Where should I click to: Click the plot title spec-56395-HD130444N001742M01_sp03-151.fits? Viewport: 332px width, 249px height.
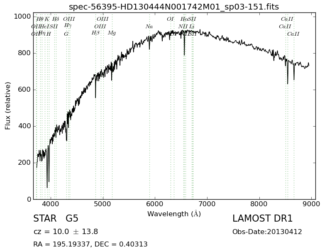174,7
